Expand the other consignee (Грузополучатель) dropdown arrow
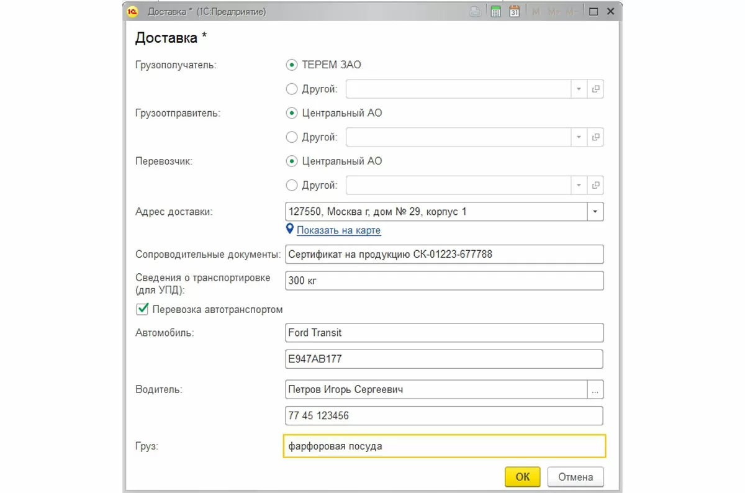The height and width of the screenshot is (493, 745). coord(579,89)
